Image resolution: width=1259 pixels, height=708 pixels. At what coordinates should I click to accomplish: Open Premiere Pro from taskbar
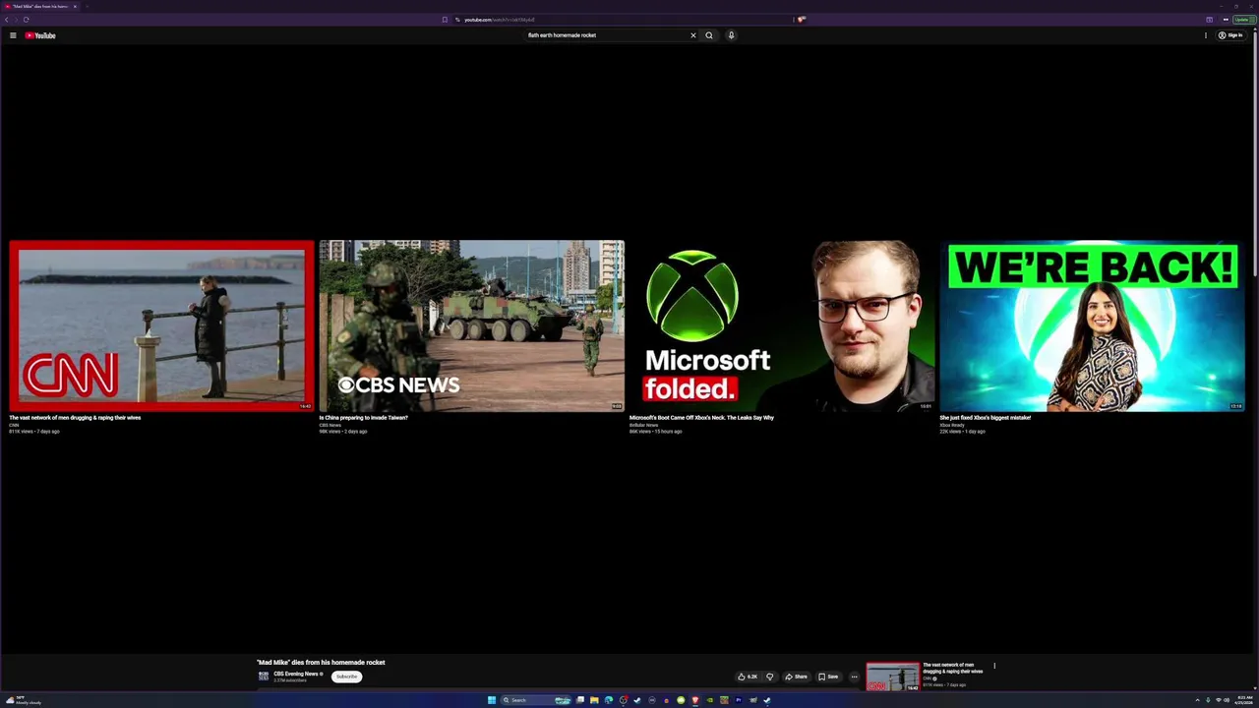(x=739, y=700)
